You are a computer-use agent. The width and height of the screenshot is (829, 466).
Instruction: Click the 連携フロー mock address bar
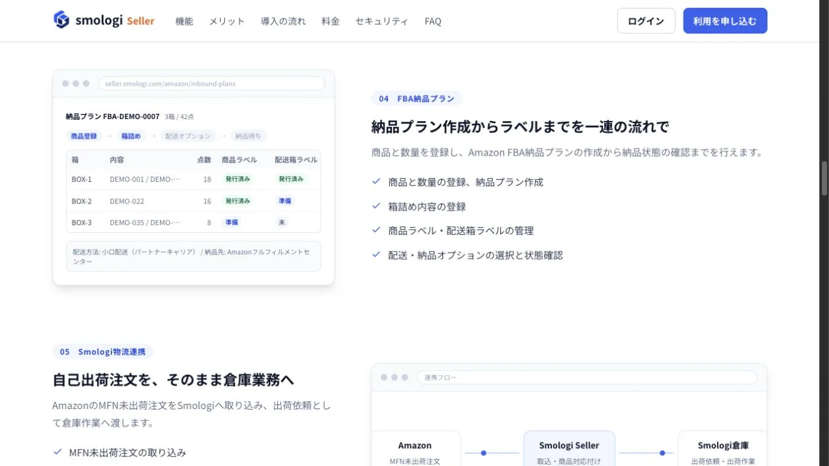pyautogui.click(x=587, y=378)
